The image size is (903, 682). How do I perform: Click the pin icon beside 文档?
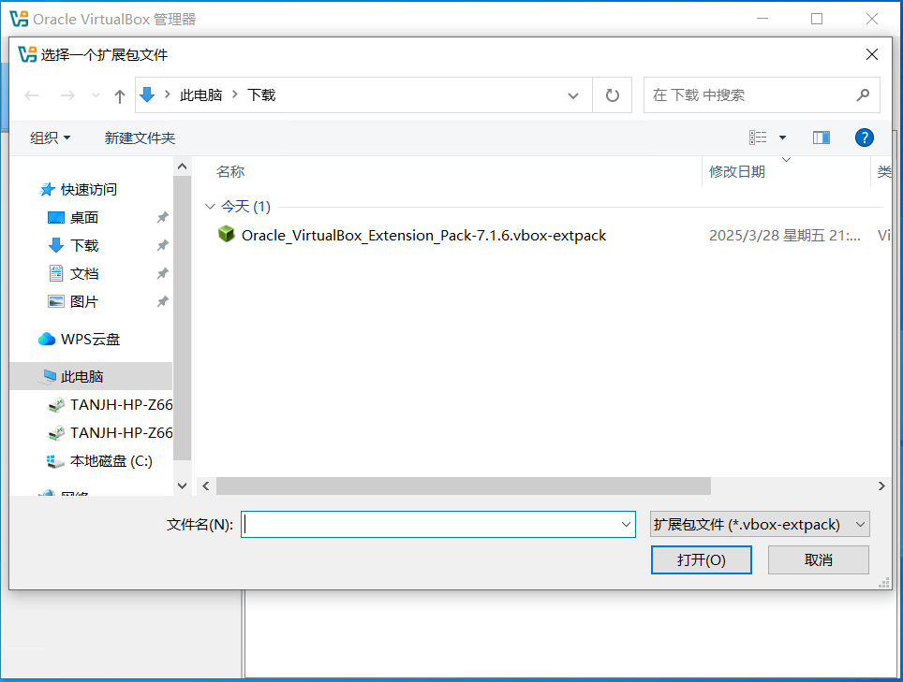(162, 274)
